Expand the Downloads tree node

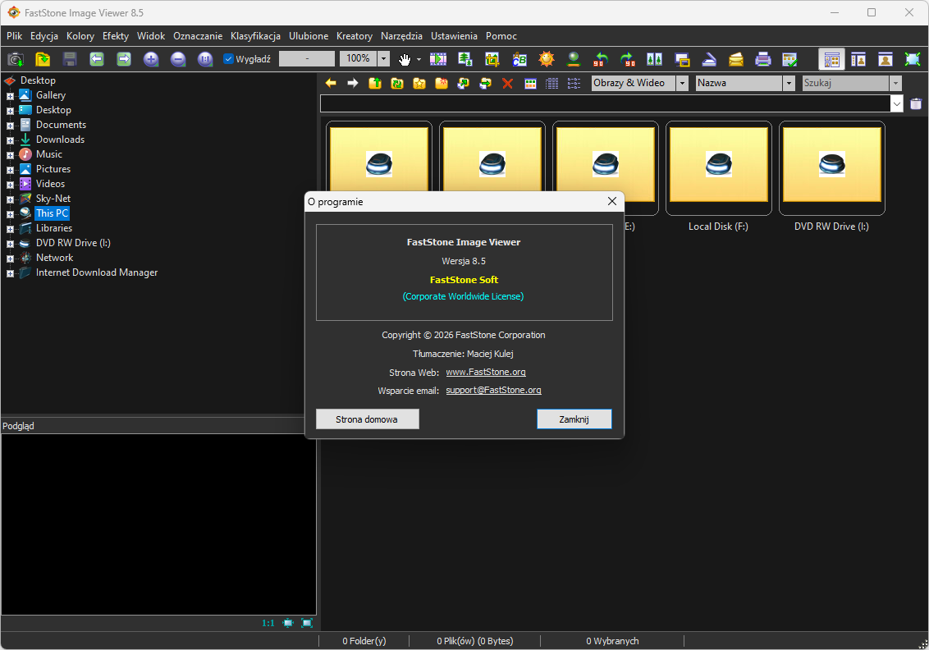[x=10, y=140]
